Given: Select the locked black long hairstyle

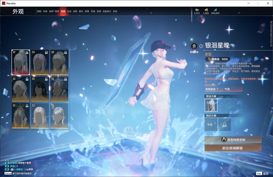Looking at the screenshot, I should click(x=40, y=89).
